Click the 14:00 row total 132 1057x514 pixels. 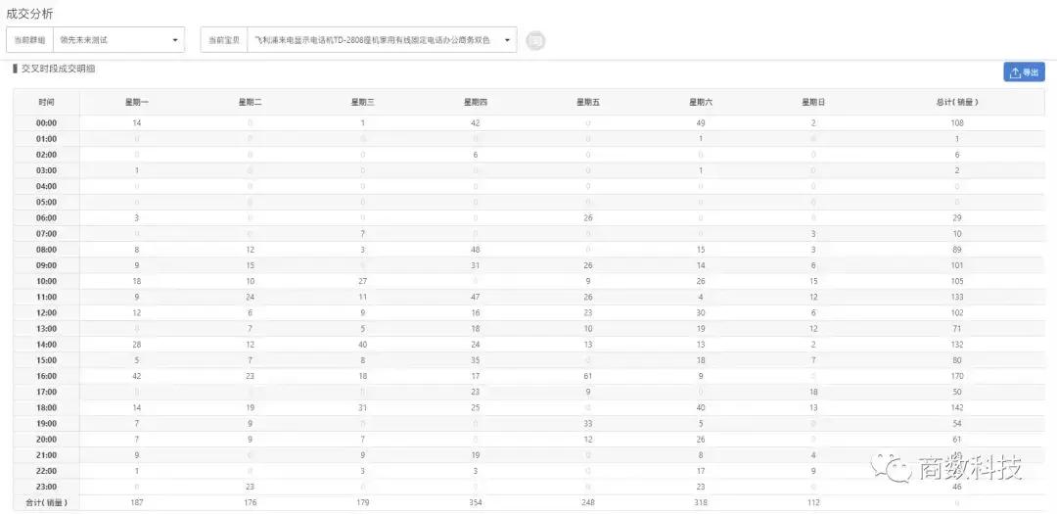[957, 345]
